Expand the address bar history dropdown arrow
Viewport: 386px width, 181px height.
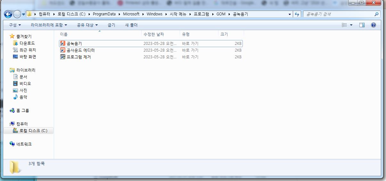(x=290, y=14)
